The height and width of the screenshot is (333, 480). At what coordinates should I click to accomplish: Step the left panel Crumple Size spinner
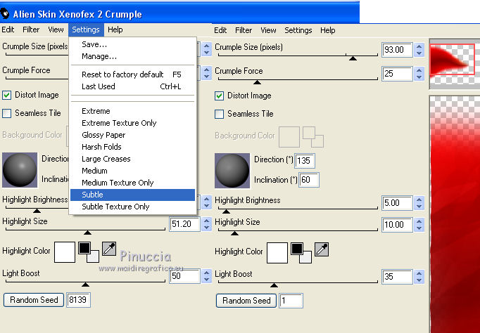(206, 49)
